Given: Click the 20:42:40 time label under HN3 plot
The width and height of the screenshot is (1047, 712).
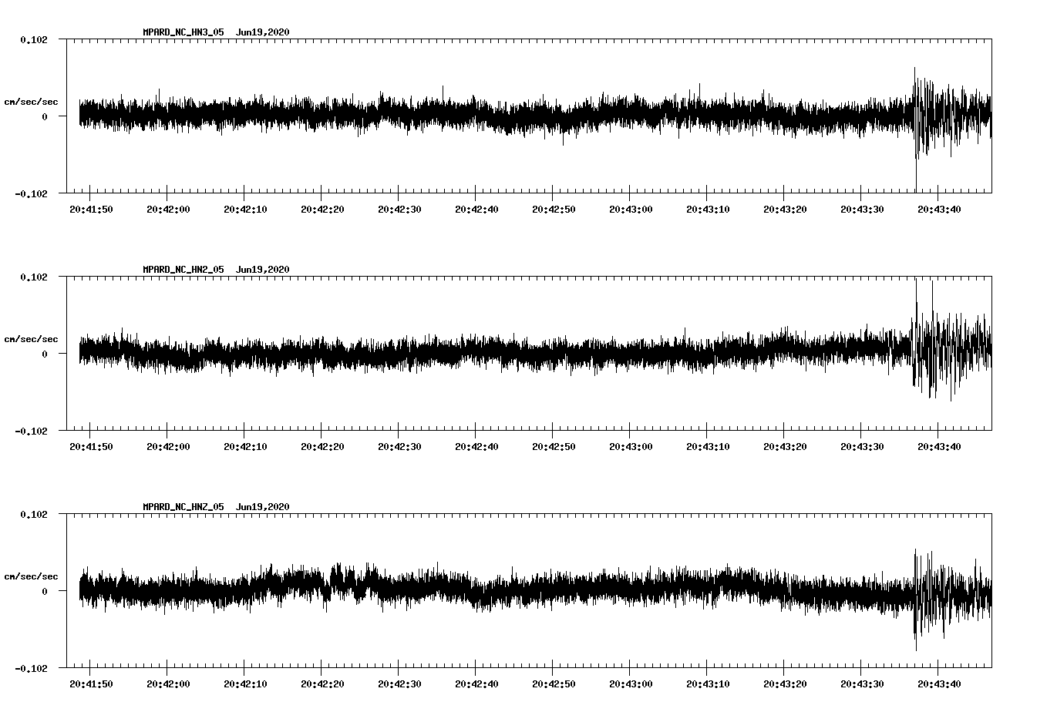Looking at the screenshot, I should tap(476, 209).
